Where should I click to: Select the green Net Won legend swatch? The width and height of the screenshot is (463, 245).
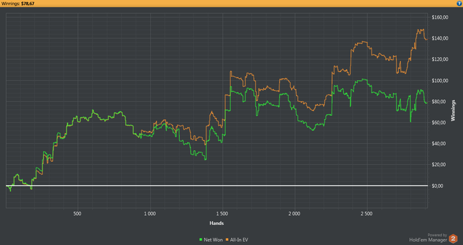(201, 240)
